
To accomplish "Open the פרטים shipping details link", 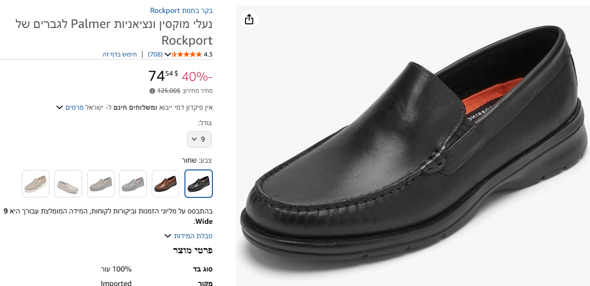I will 74,107.
